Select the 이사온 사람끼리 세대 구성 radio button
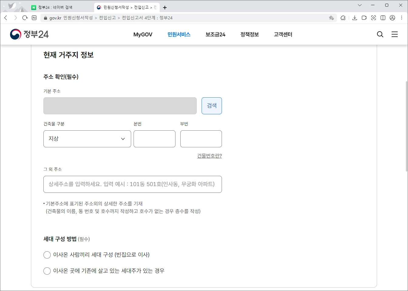Image resolution: width=408 pixels, height=291 pixels. point(47,255)
